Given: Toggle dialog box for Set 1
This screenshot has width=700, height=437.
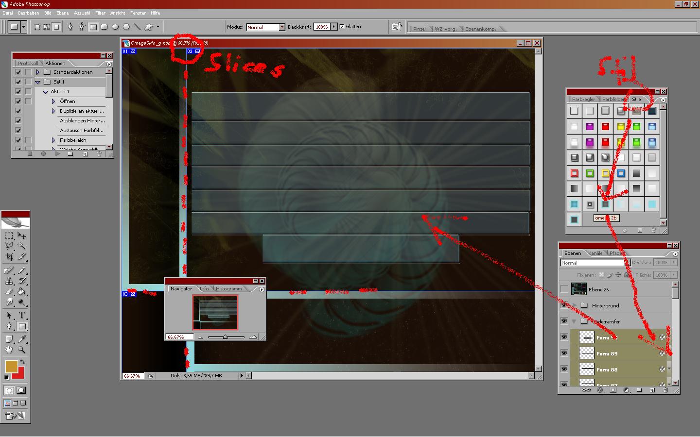Looking at the screenshot, I should 28,82.
